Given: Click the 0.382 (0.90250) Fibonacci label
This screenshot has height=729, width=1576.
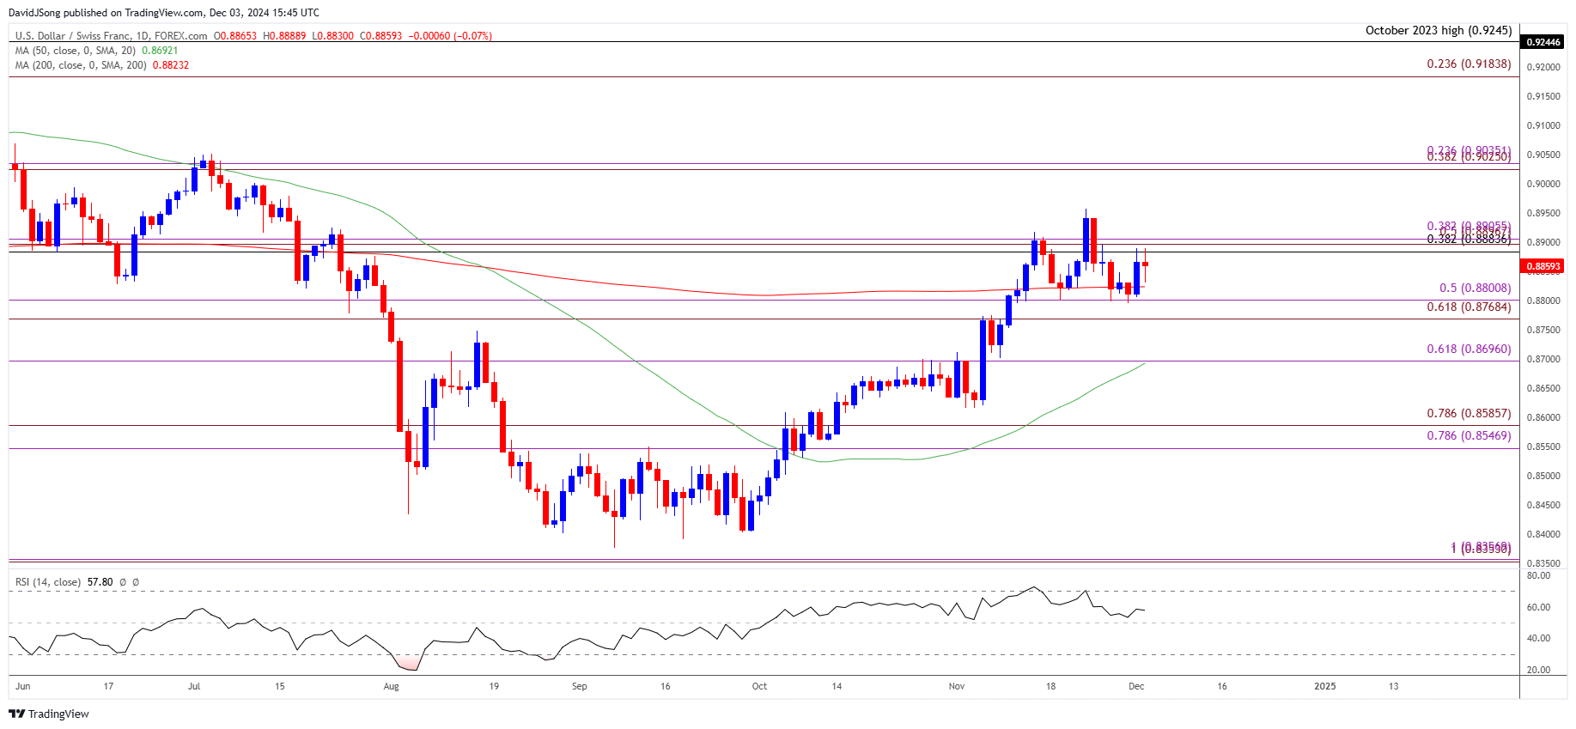Looking at the screenshot, I should click(1469, 157).
